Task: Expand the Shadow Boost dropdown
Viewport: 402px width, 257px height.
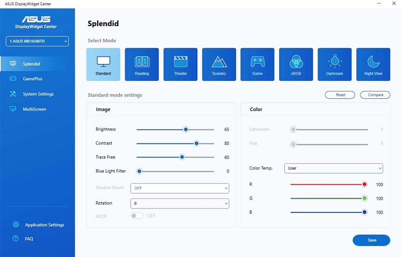Action: coord(180,188)
